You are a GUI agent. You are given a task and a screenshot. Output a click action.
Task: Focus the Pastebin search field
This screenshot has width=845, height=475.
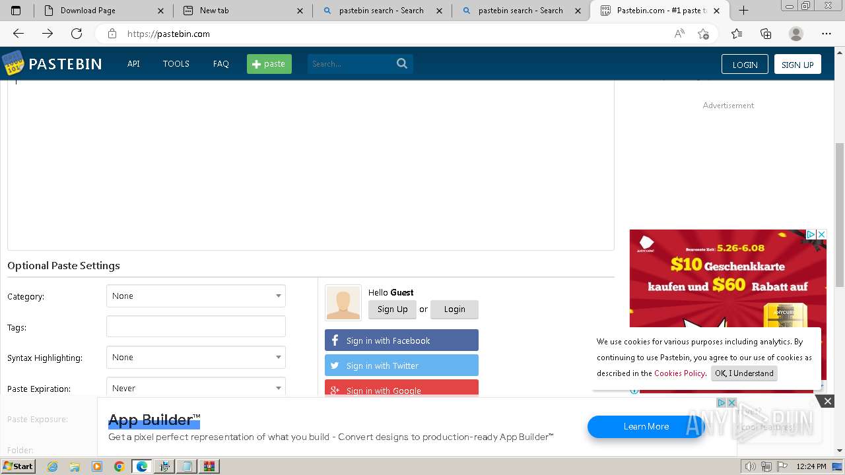[x=350, y=64]
